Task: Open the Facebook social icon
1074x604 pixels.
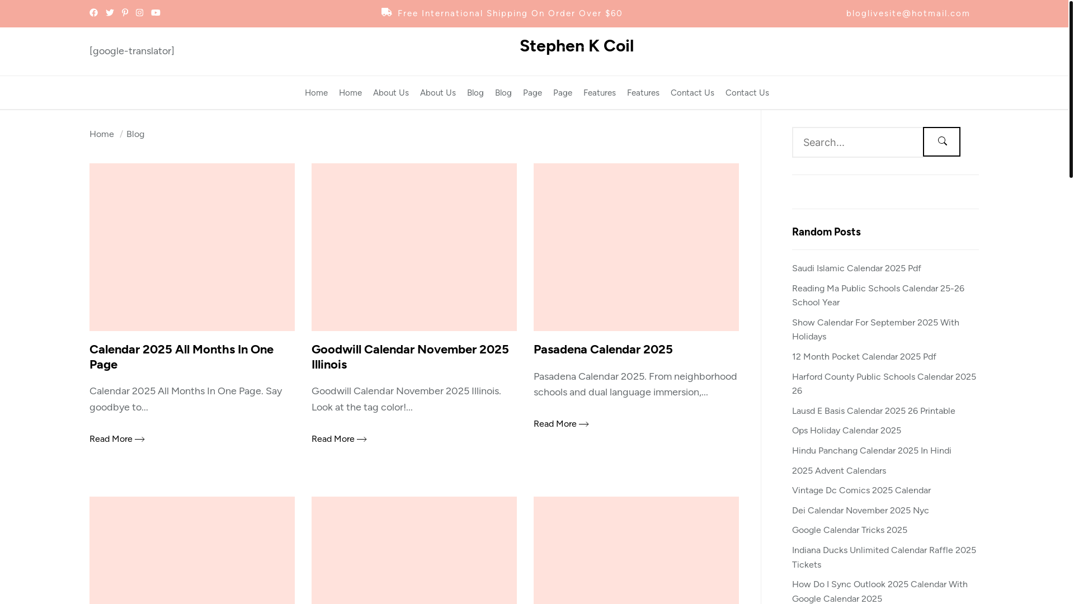Action: (x=93, y=13)
